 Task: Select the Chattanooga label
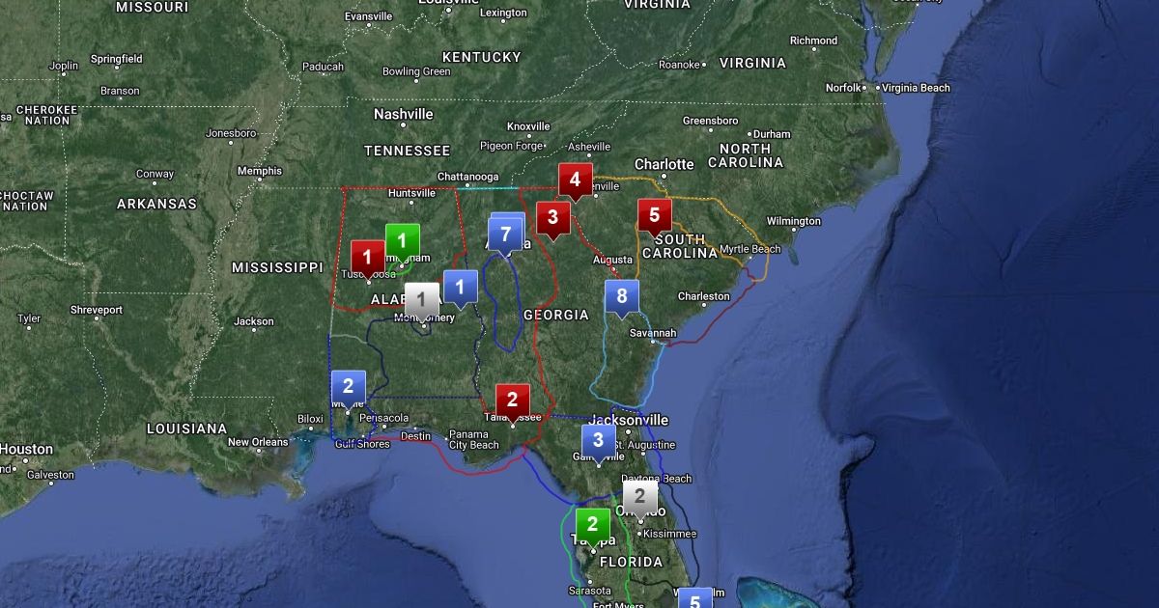[x=467, y=177]
